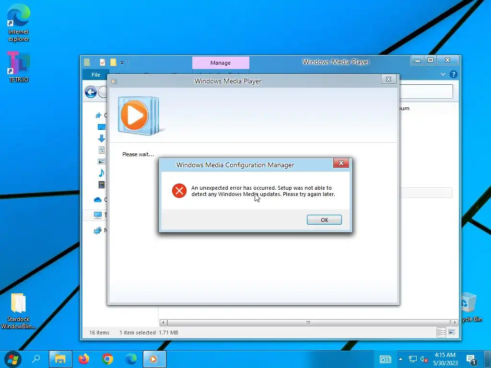Select the OneDrive cloud in navigation pane

coord(98,200)
